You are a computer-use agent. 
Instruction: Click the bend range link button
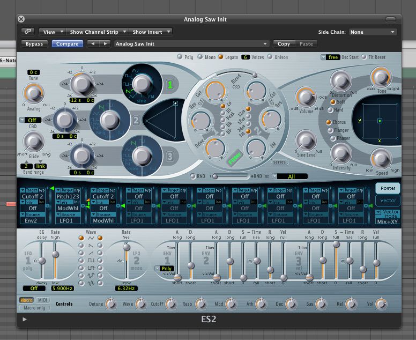(41, 166)
